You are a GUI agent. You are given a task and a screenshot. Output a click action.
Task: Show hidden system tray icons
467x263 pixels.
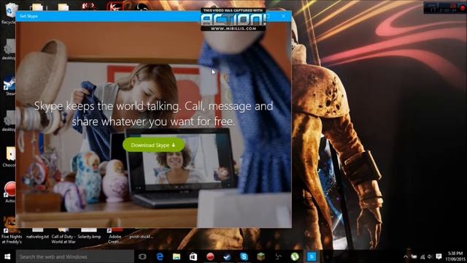click(406, 256)
